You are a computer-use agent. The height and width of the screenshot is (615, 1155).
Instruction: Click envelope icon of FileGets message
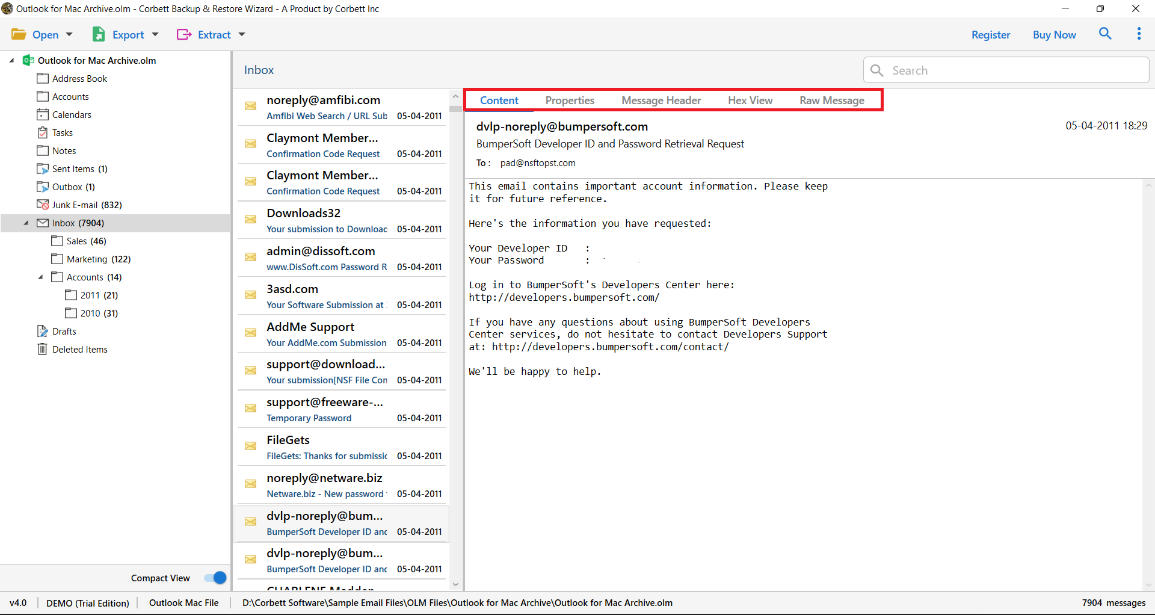(x=251, y=446)
